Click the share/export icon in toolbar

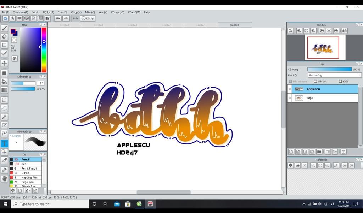click(12, 18)
